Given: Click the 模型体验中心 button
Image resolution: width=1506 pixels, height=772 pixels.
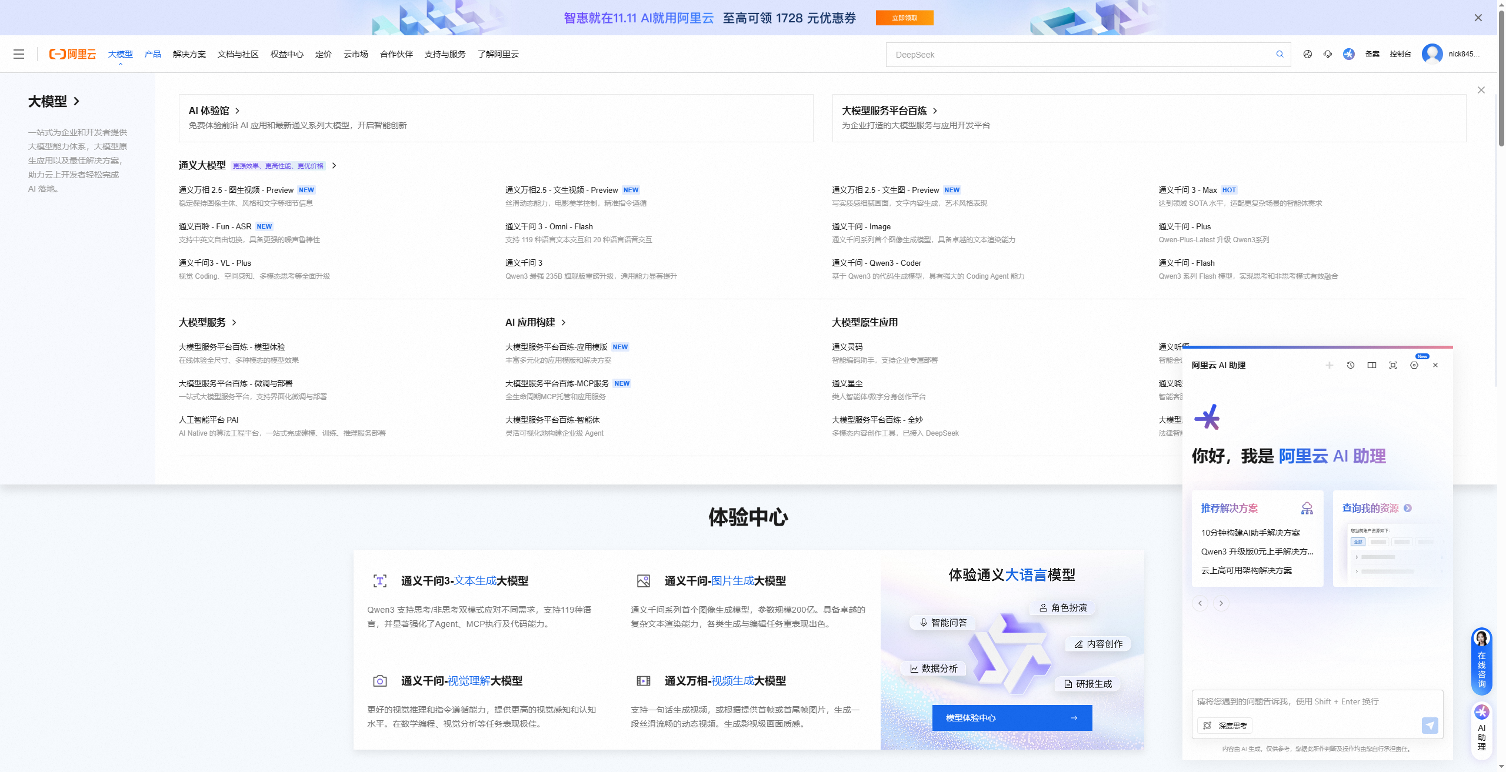Looking at the screenshot, I should click(x=1012, y=718).
